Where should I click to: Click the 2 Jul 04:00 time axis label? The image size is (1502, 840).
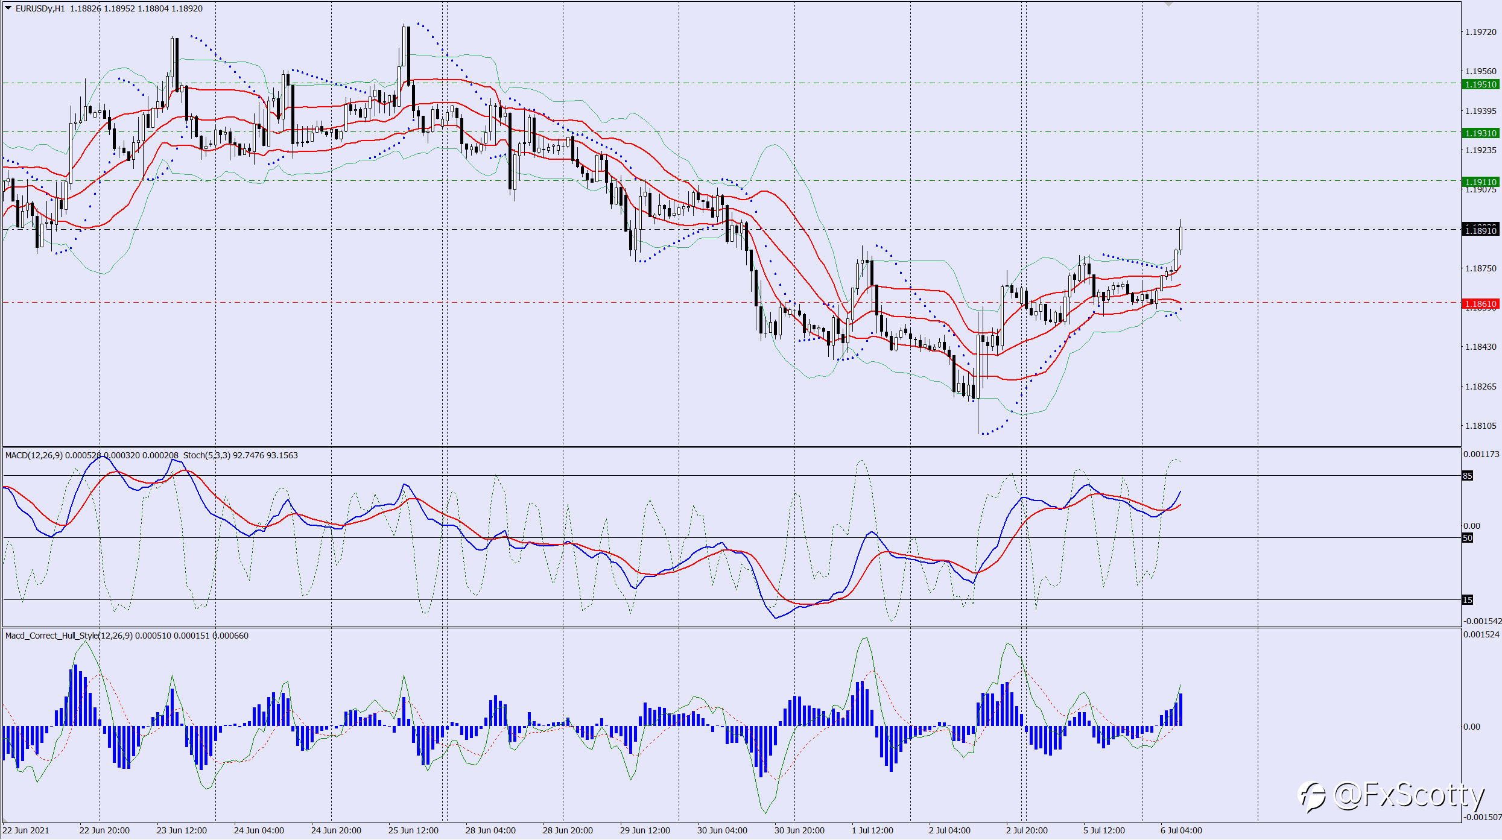point(949,830)
